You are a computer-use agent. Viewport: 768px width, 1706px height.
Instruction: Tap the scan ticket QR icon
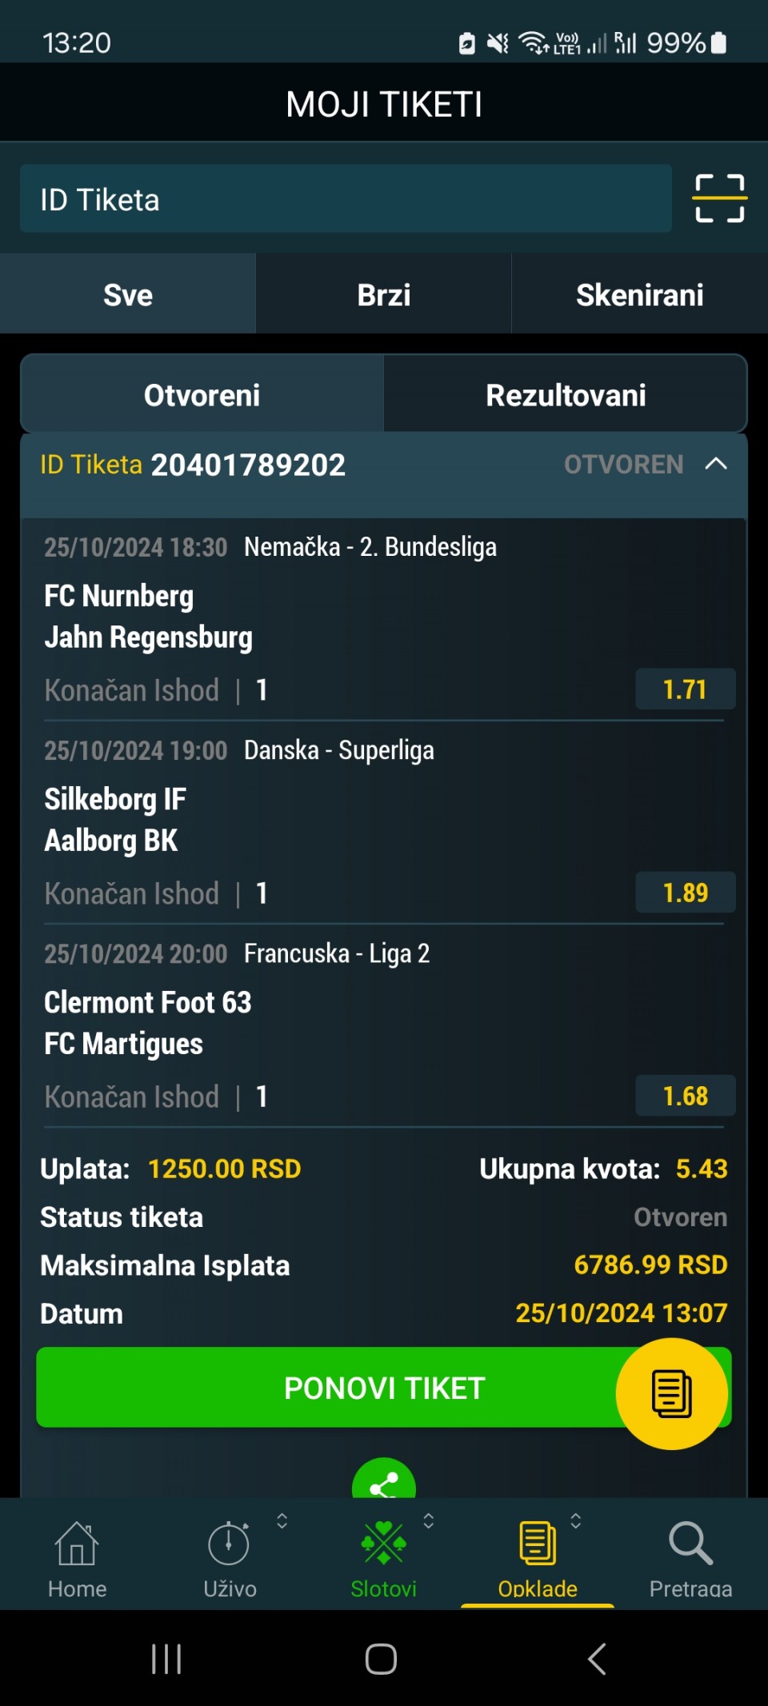(719, 198)
